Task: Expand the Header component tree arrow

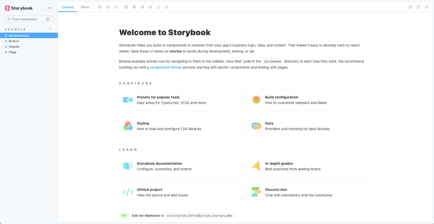Action: (x=3, y=47)
